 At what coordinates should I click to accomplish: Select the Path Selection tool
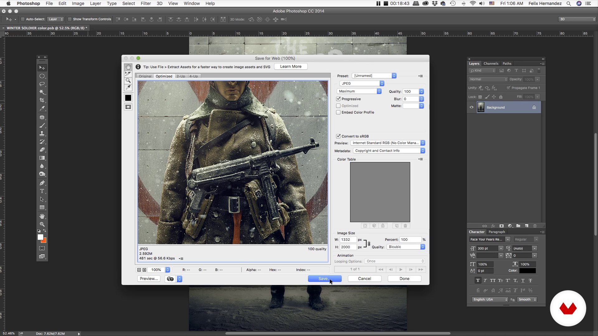coord(42,199)
